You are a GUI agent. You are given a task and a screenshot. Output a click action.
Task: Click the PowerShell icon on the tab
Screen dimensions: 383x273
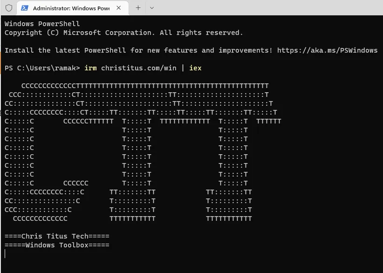(25, 8)
